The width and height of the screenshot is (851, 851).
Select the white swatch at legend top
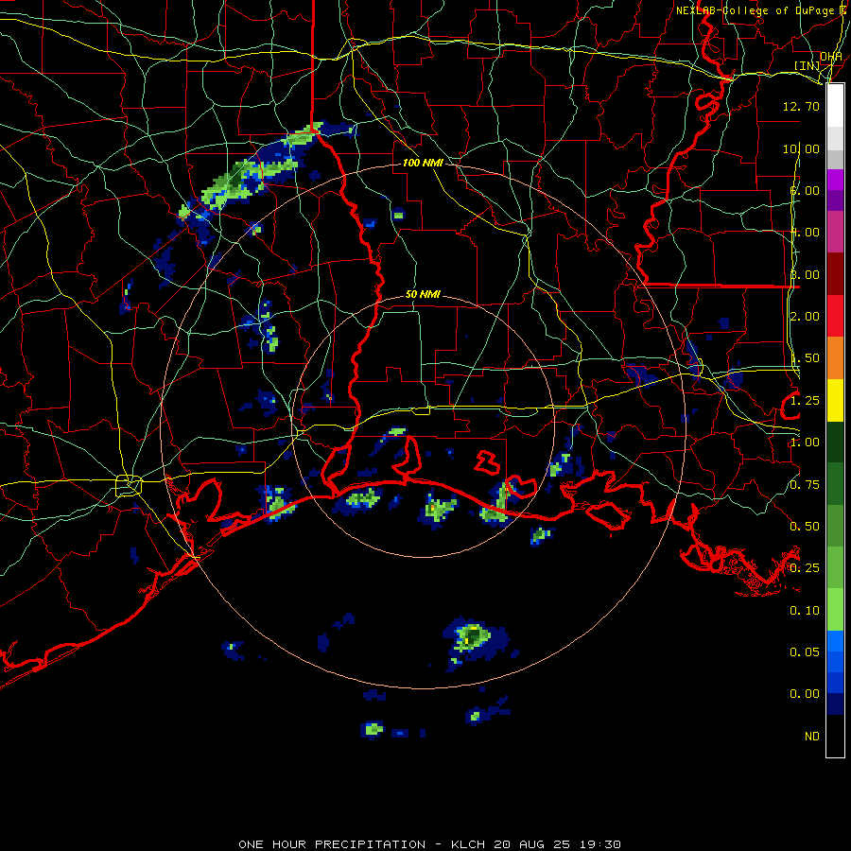(835, 106)
